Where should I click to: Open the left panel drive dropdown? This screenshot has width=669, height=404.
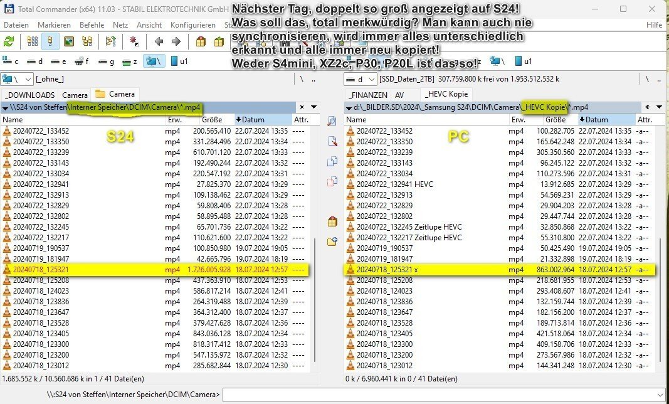(17, 79)
